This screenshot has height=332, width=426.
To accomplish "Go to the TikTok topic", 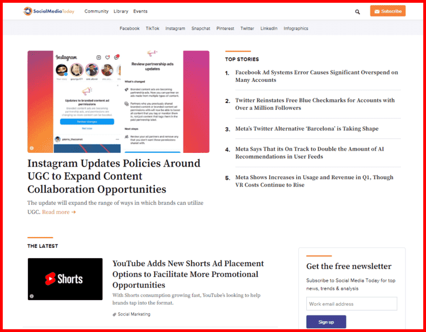I will pos(152,28).
